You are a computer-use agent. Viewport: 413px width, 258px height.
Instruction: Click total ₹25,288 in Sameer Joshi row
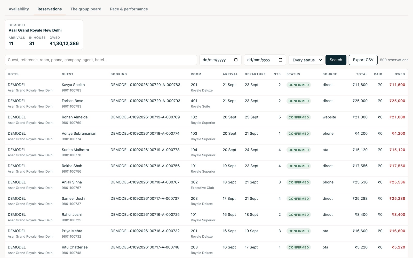[360, 198]
